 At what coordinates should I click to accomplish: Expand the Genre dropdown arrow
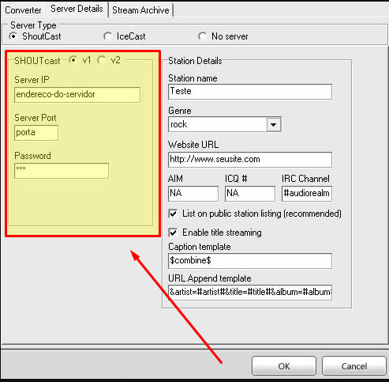[274, 124]
